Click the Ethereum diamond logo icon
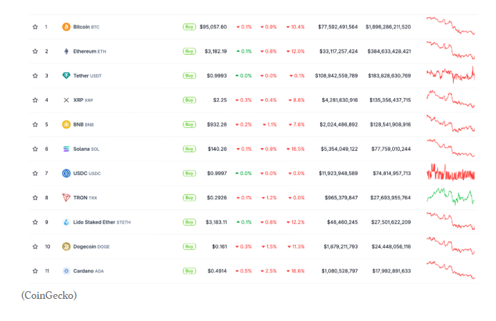Viewport: 496px width, 321px height. click(67, 51)
